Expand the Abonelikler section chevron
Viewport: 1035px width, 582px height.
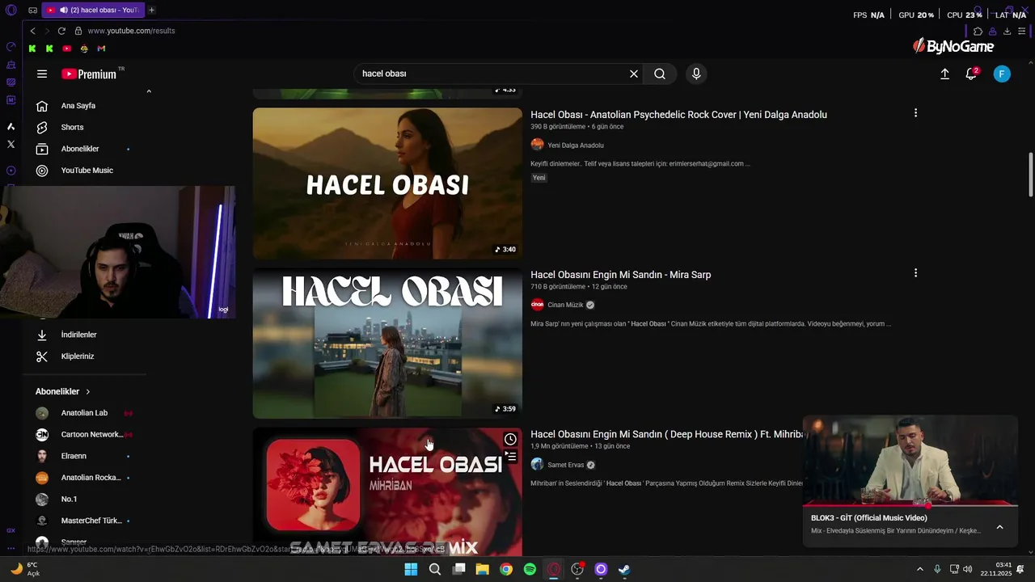pyautogui.click(x=88, y=391)
